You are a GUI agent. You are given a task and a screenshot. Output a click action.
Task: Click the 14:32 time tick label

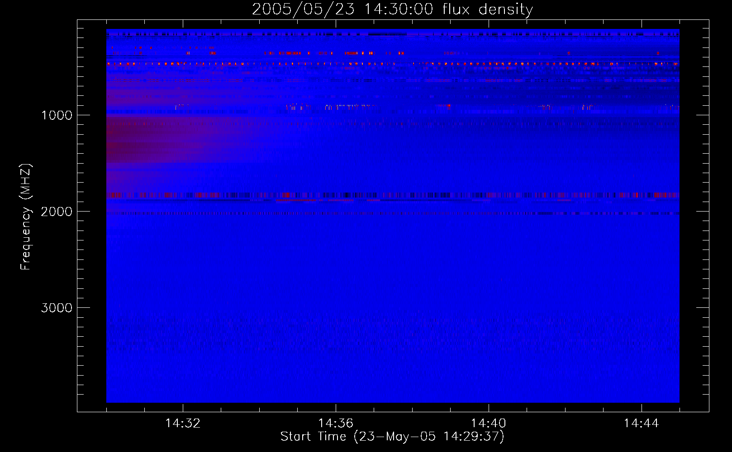(183, 424)
